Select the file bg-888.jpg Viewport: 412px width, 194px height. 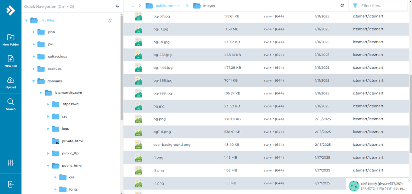pyautogui.click(x=163, y=80)
